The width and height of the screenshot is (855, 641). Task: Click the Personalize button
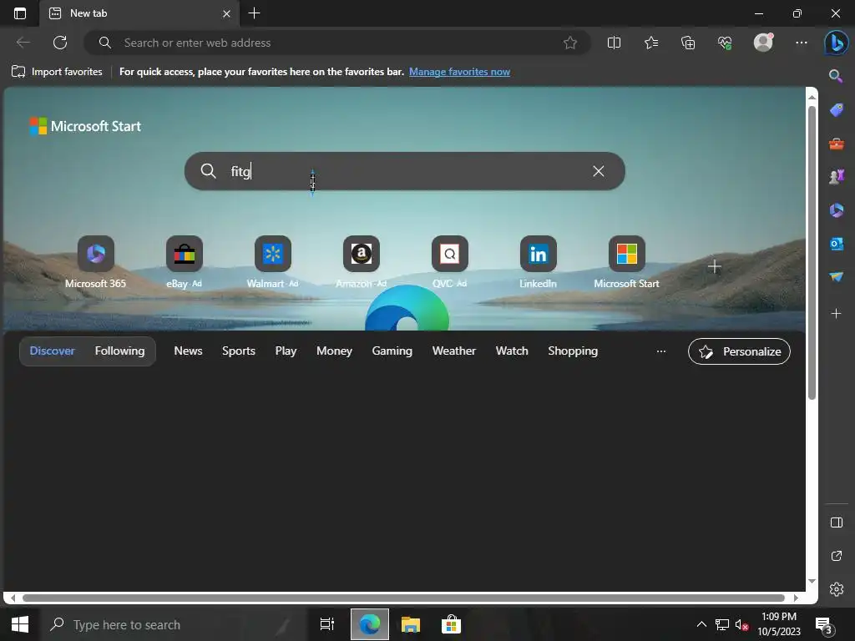click(739, 351)
